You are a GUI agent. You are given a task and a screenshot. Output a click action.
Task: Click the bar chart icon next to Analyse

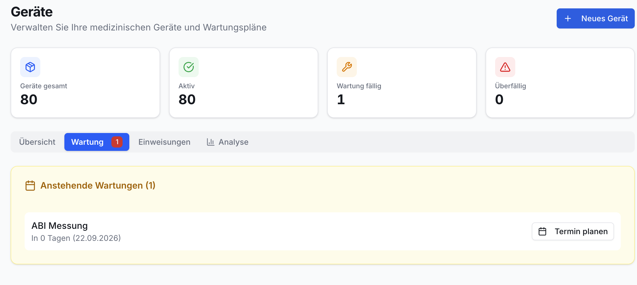210,142
